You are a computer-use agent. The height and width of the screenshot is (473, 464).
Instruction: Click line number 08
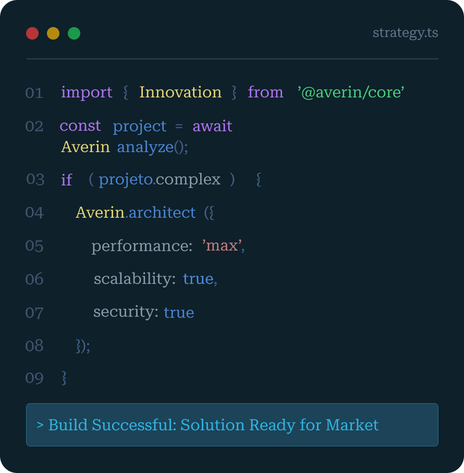tap(34, 345)
